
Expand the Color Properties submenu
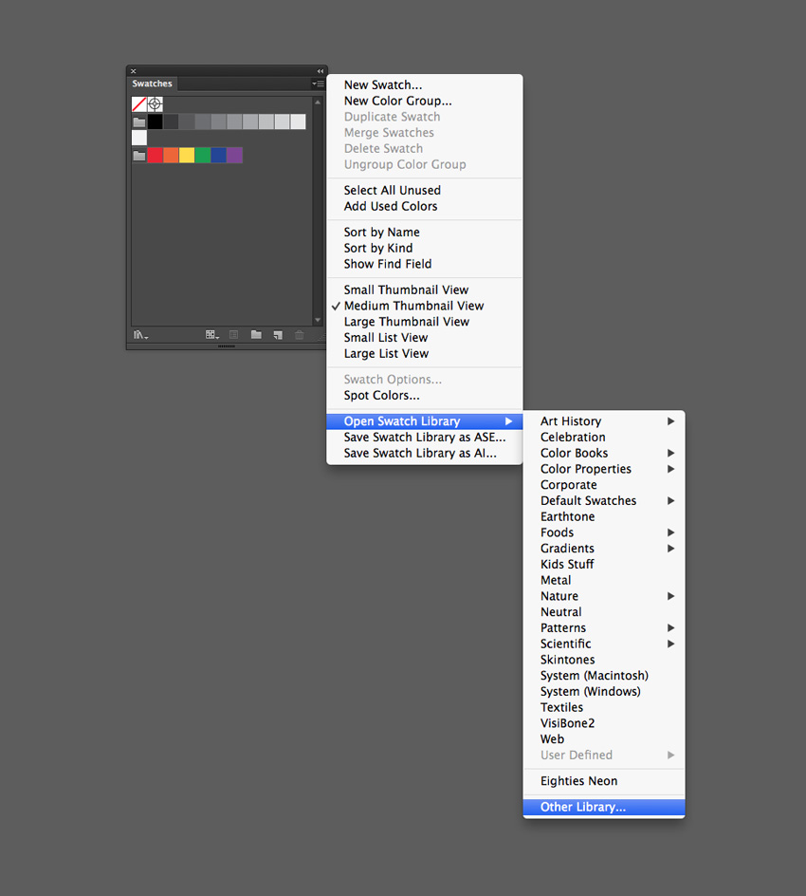pos(604,469)
